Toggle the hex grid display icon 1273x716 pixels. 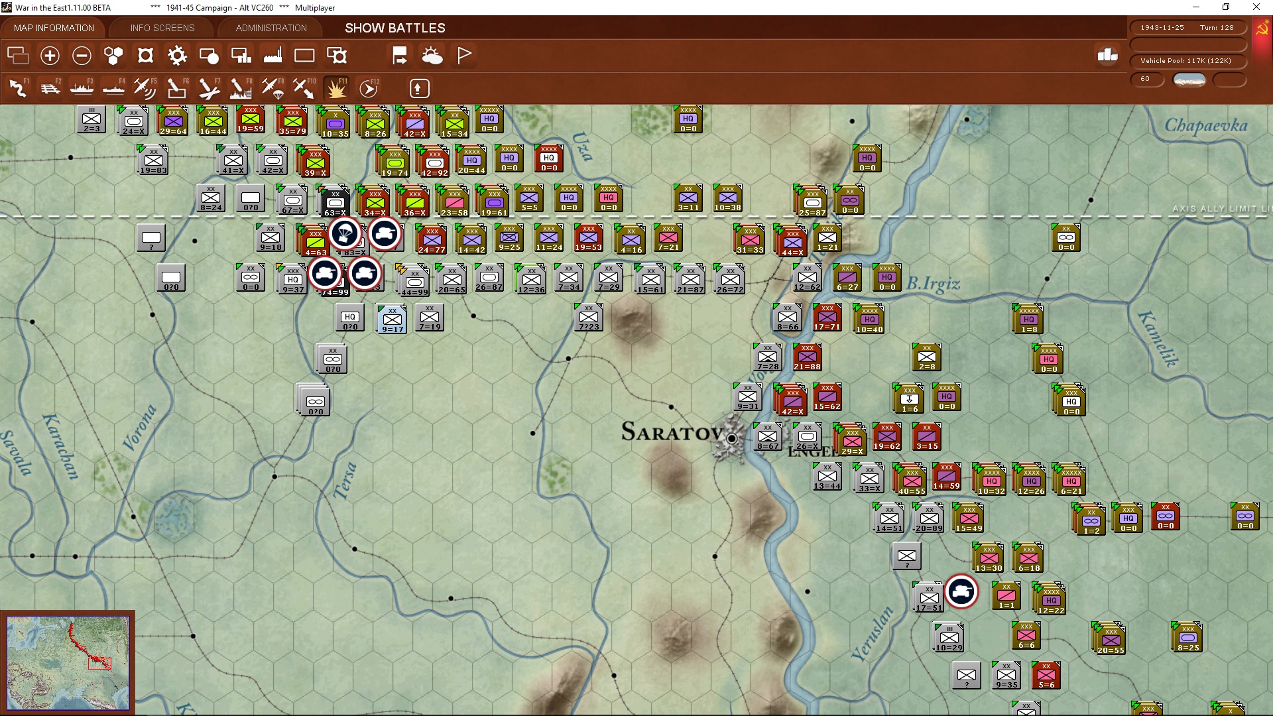tap(113, 56)
